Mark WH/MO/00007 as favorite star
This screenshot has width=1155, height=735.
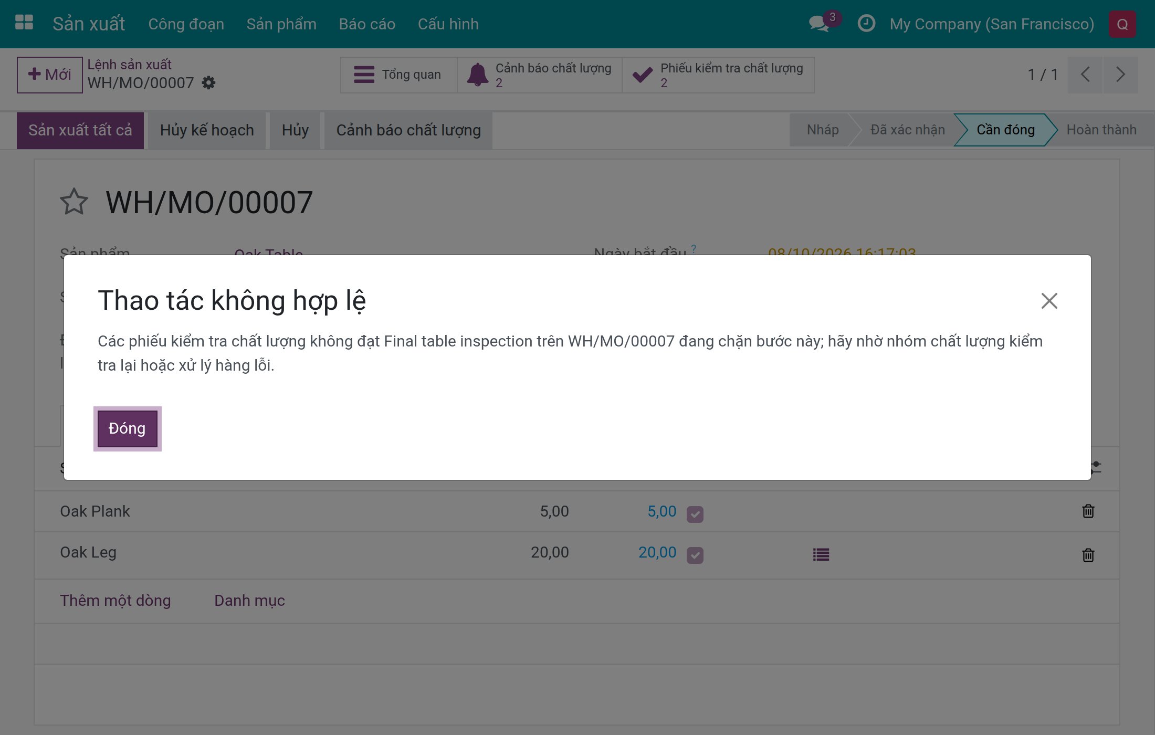[73, 202]
